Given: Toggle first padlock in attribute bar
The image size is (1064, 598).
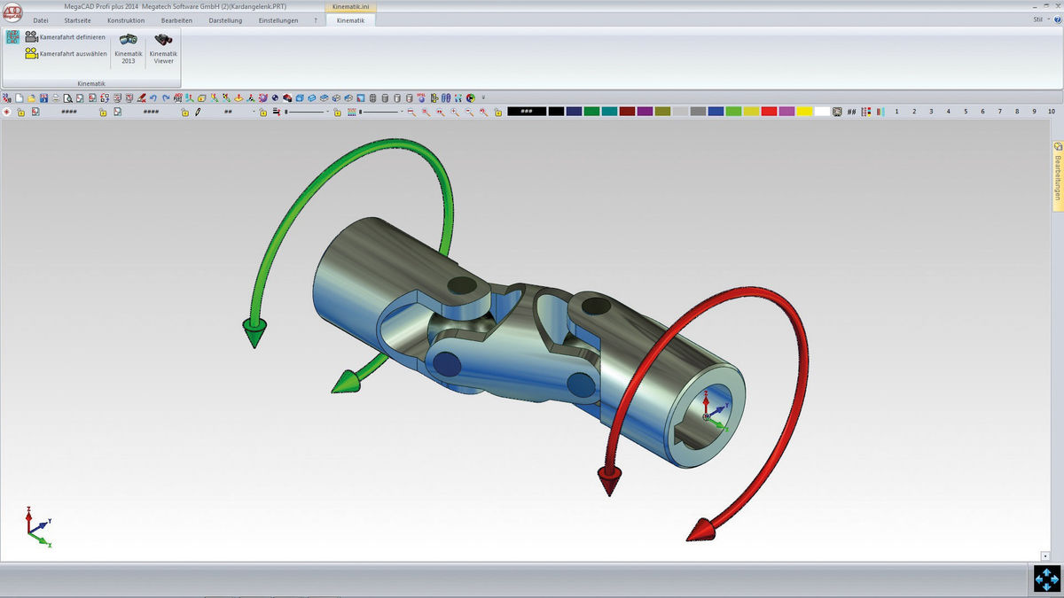Looking at the screenshot, I should (x=21, y=113).
